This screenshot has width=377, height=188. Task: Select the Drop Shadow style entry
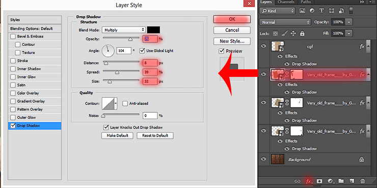pyautogui.click(x=35, y=126)
